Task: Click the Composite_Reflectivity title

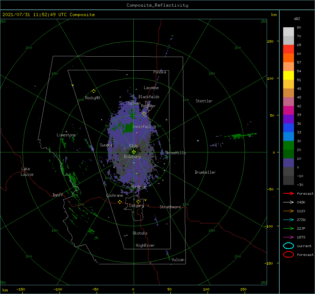Action: tap(157, 5)
